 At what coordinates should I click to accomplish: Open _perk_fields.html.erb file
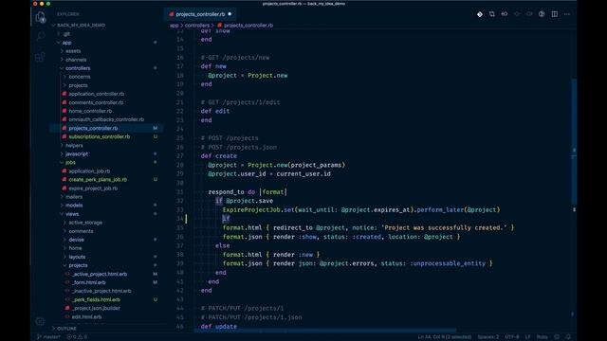click(x=96, y=299)
